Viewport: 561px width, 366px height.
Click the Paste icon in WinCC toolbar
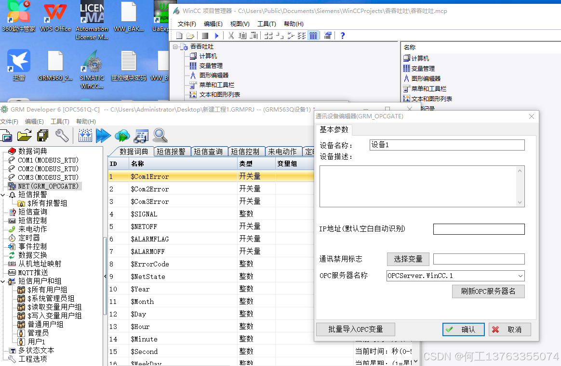coord(254,36)
